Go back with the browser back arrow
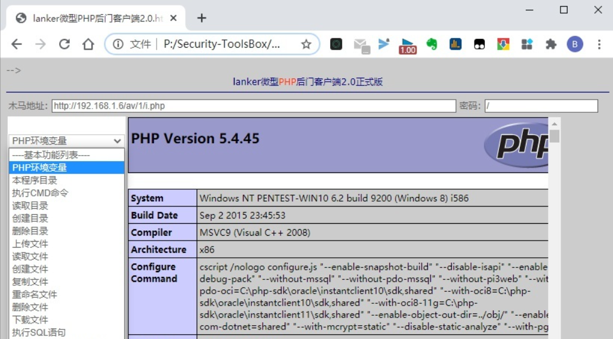The width and height of the screenshot is (613, 339). coord(17,44)
